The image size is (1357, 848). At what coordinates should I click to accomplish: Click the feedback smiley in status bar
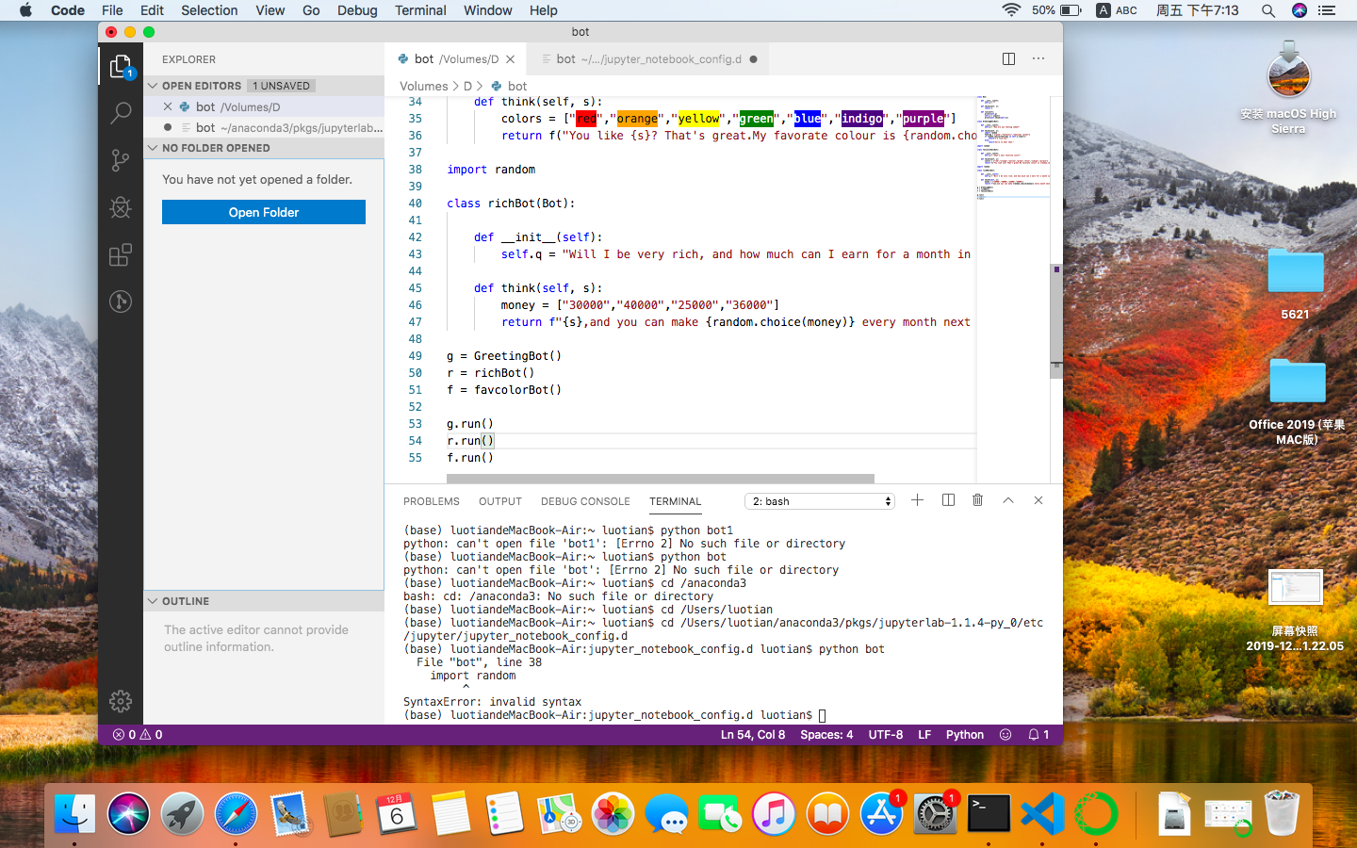click(x=1005, y=734)
